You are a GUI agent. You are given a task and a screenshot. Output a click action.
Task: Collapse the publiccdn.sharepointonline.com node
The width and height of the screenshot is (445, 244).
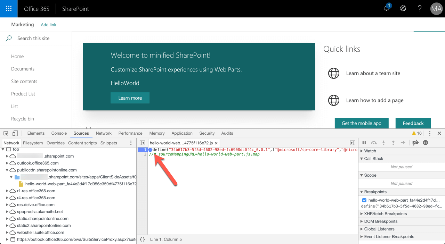tap(7, 170)
